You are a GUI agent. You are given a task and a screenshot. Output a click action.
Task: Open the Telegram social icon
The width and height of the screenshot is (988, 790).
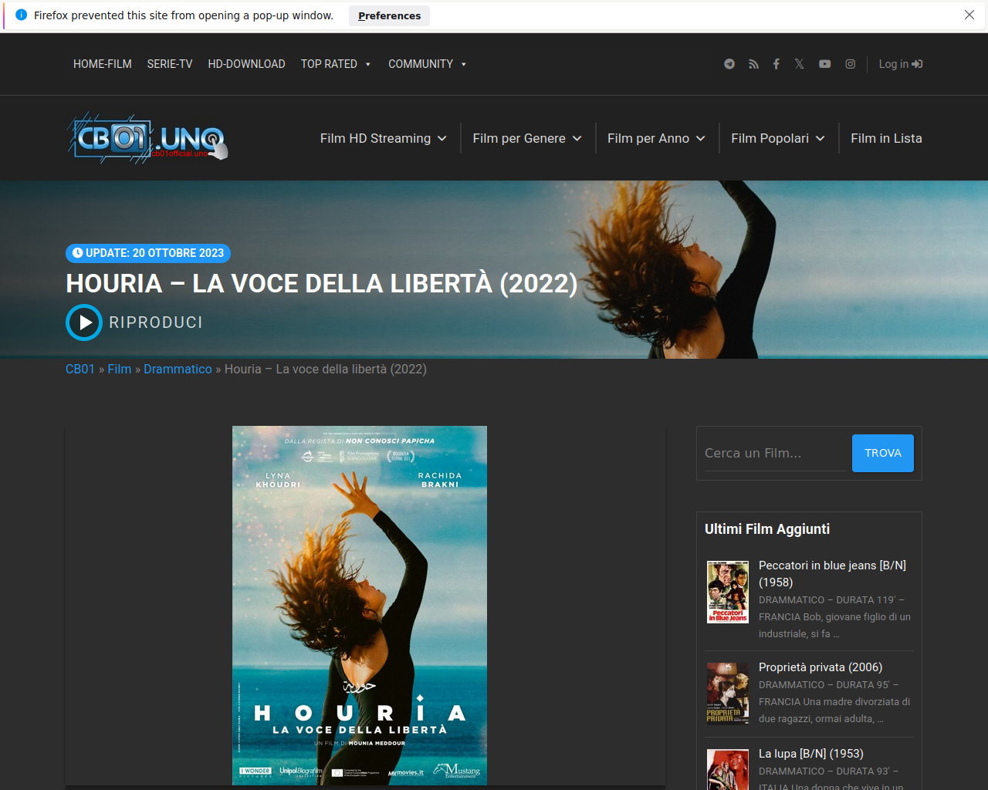tap(729, 64)
